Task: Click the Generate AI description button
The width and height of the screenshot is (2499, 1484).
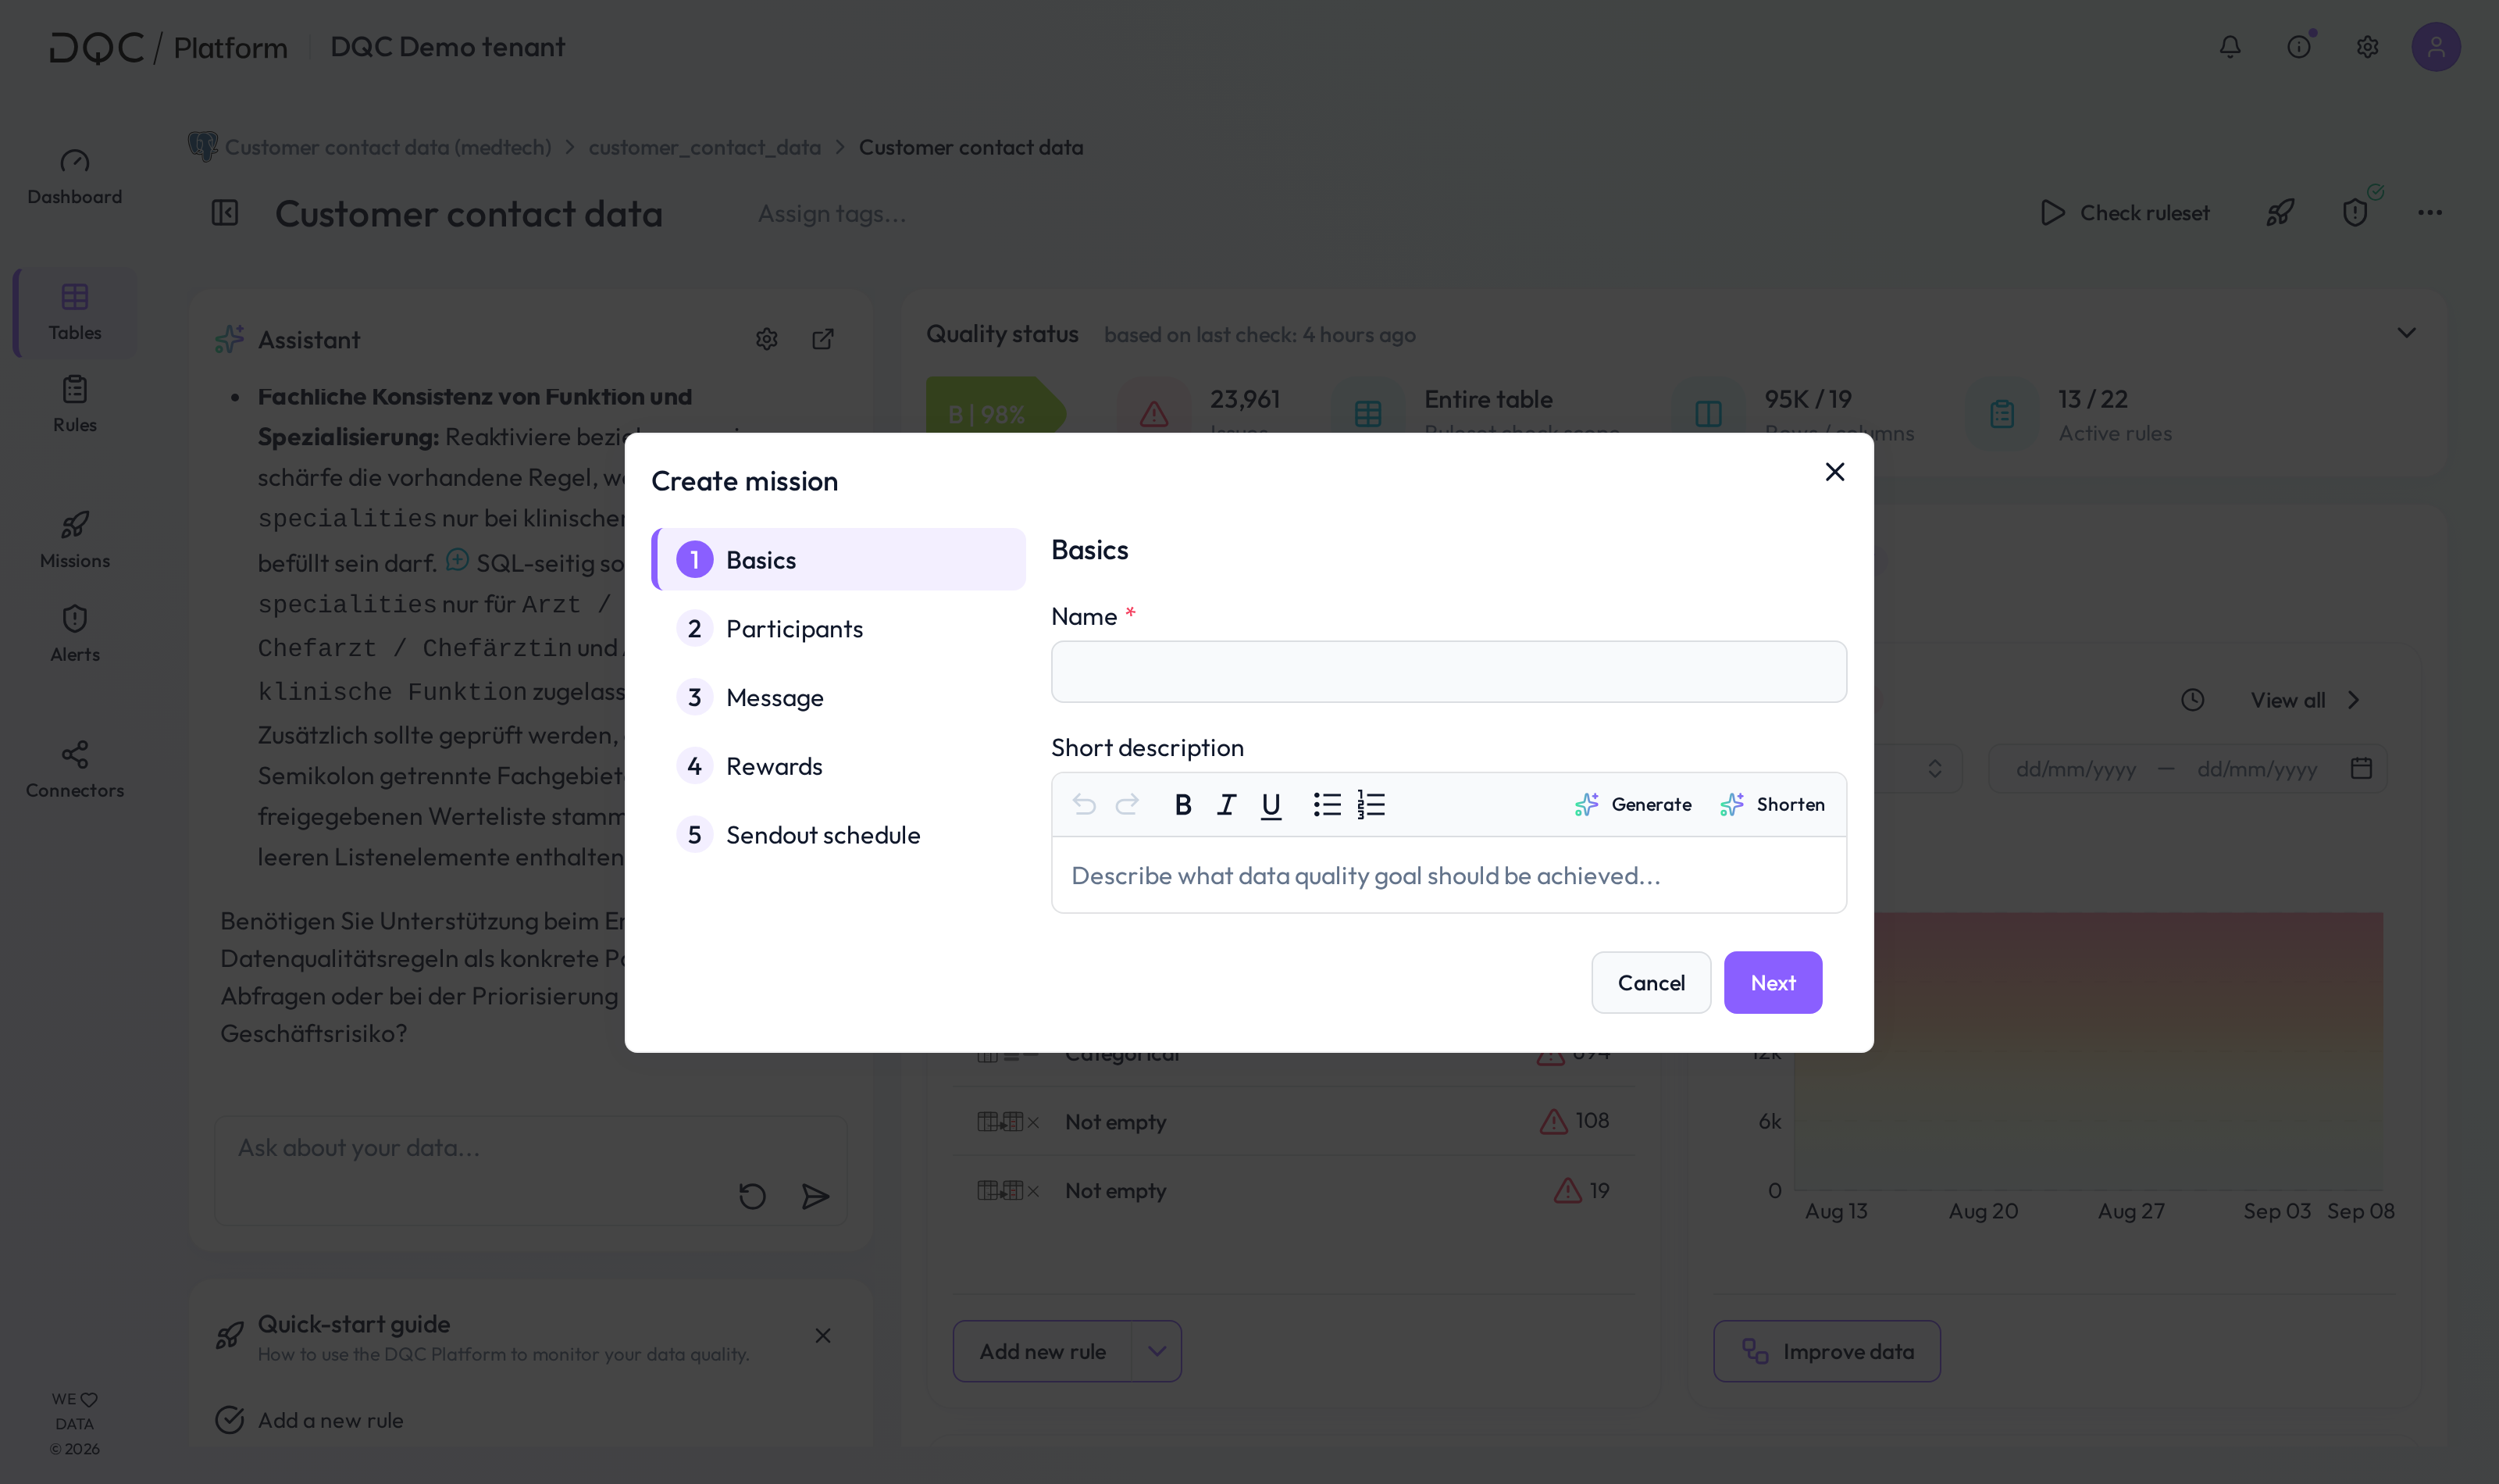Action: click(x=1634, y=805)
